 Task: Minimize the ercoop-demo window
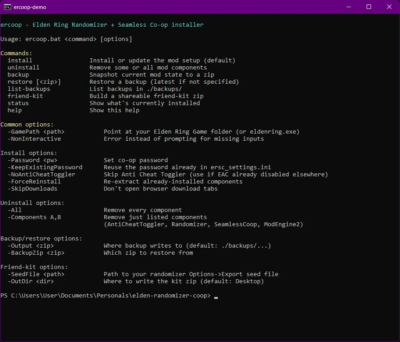point(349,7)
